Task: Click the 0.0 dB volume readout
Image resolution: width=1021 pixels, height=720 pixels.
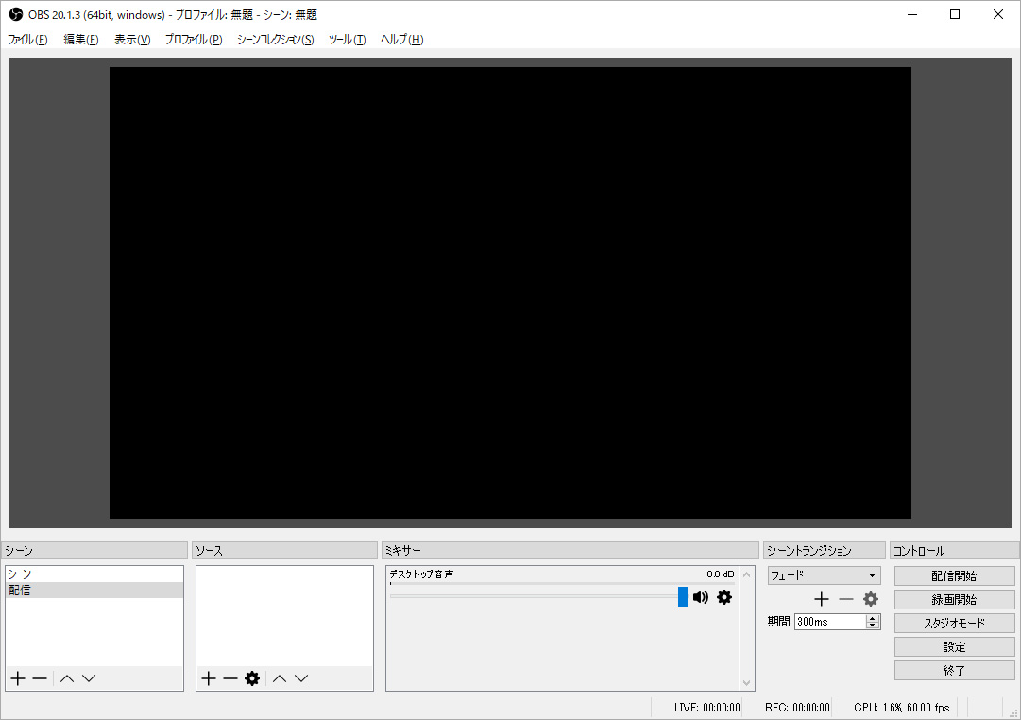Action: point(720,574)
